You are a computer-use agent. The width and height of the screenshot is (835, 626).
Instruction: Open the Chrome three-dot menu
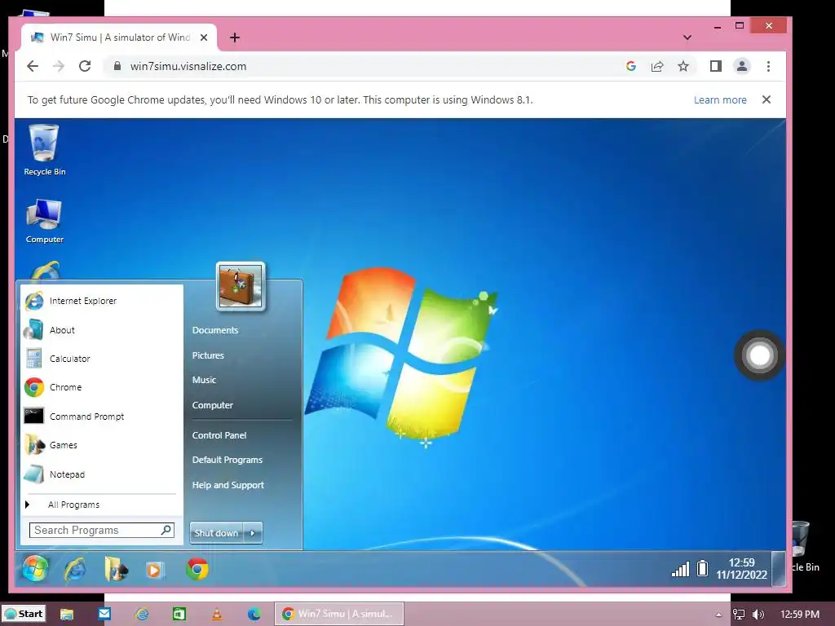pyautogui.click(x=768, y=66)
